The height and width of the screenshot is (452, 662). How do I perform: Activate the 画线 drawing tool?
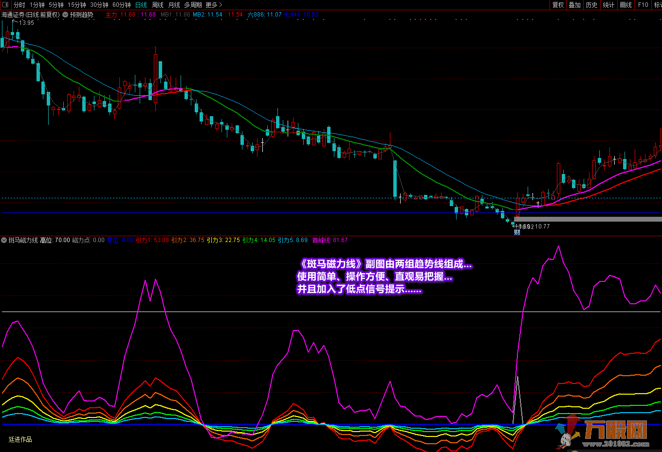tap(625, 5)
